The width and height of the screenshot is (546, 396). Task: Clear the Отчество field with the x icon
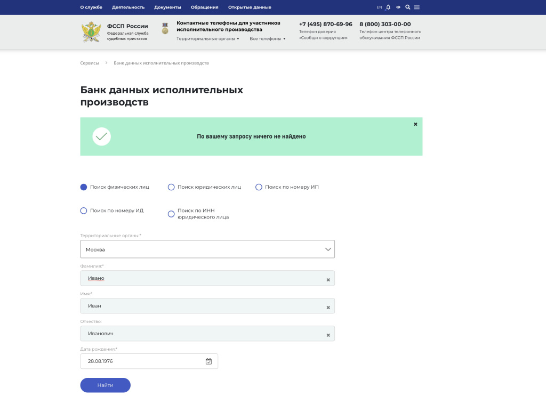(x=328, y=334)
